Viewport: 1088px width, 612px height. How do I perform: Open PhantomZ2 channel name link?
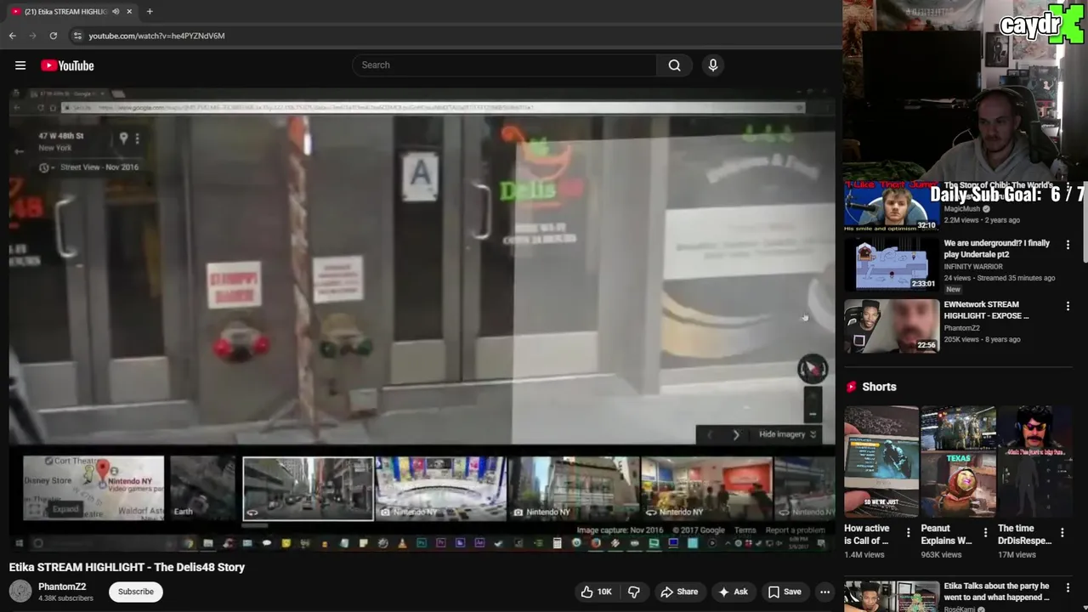tap(62, 586)
